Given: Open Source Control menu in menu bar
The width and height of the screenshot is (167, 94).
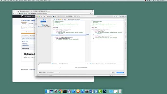Looking at the screenshot, I should [x=39, y=1].
